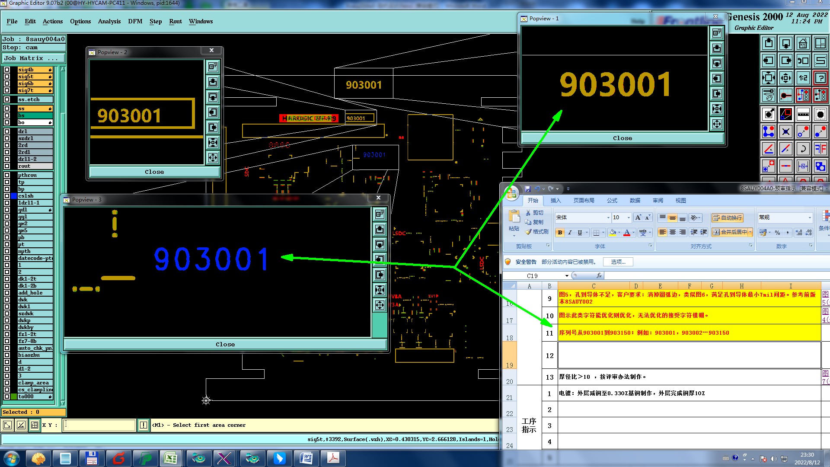The height and width of the screenshot is (467, 830).
Task: Expand the Excel Name Box dropdown
Action: click(567, 276)
